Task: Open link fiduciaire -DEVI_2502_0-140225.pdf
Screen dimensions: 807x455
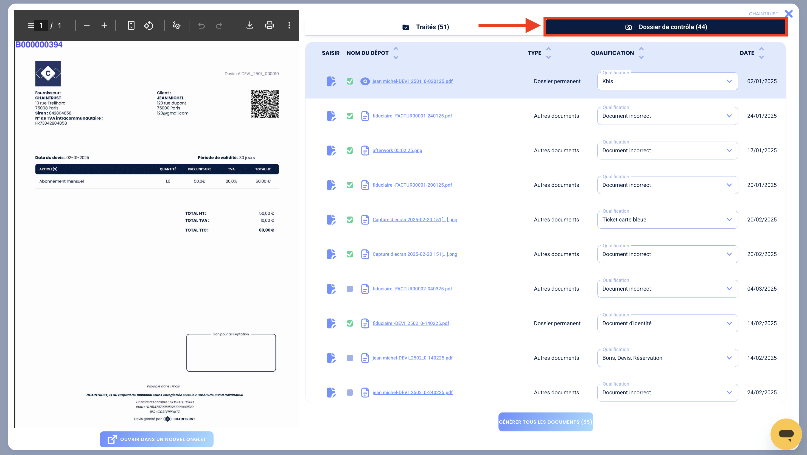Action: pos(411,324)
